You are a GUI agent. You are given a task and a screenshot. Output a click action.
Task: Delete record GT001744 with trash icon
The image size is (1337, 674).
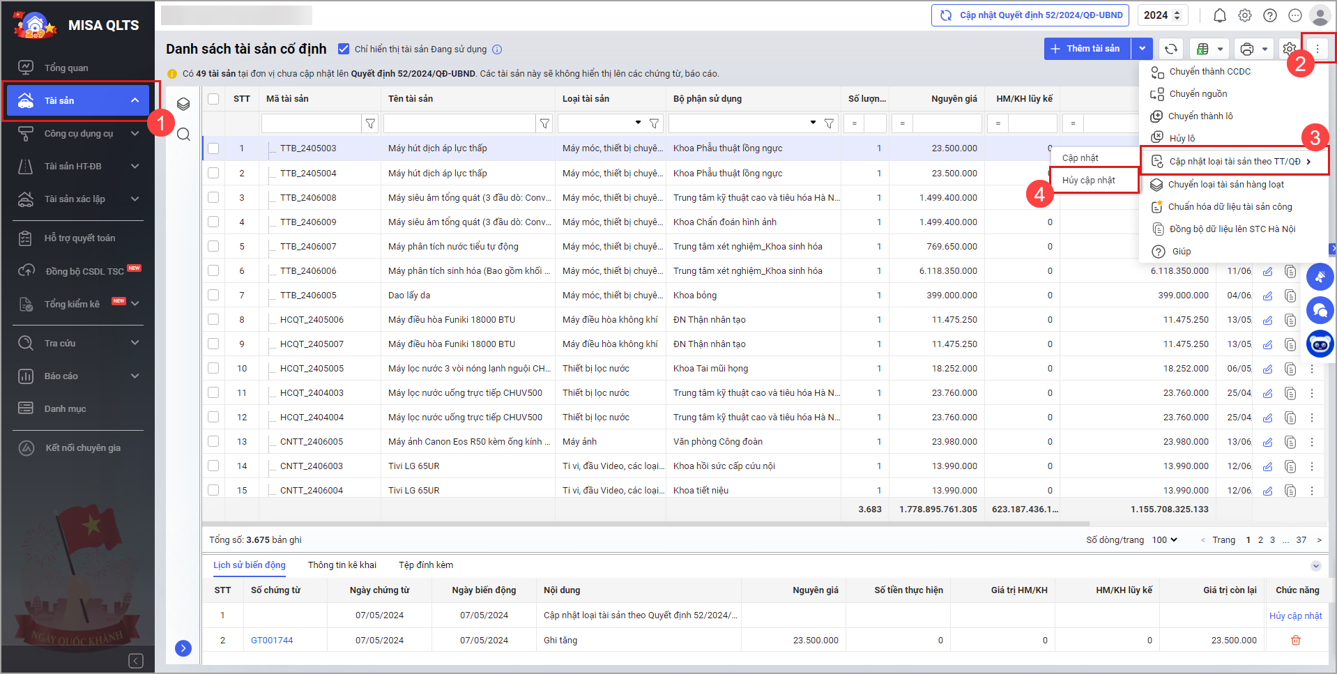click(x=1295, y=640)
